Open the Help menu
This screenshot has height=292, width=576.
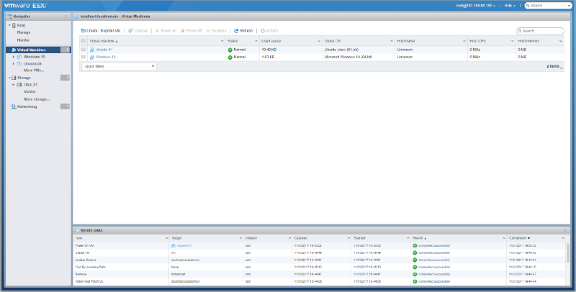[510, 5]
